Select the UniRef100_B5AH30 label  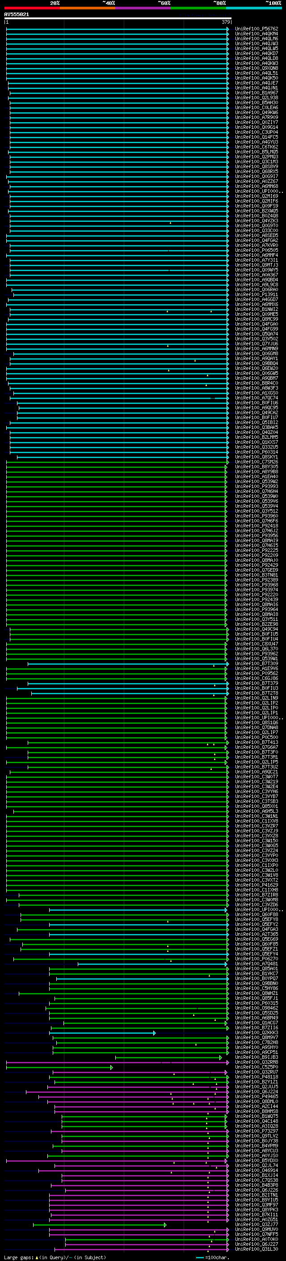[x=257, y=103]
